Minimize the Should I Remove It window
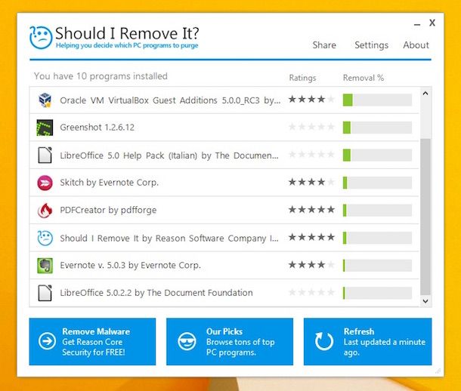The image size is (461, 391). [x=417, y=24]
